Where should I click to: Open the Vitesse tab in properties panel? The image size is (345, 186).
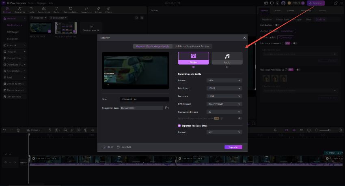coord(291,11)
